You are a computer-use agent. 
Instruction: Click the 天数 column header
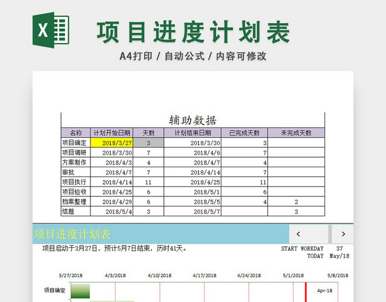point(148,133)
